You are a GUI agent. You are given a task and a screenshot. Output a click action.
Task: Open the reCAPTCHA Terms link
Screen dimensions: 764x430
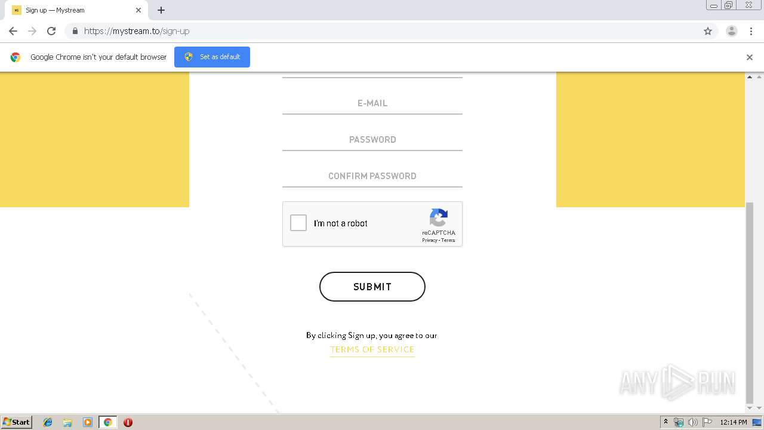pos(448,240)
